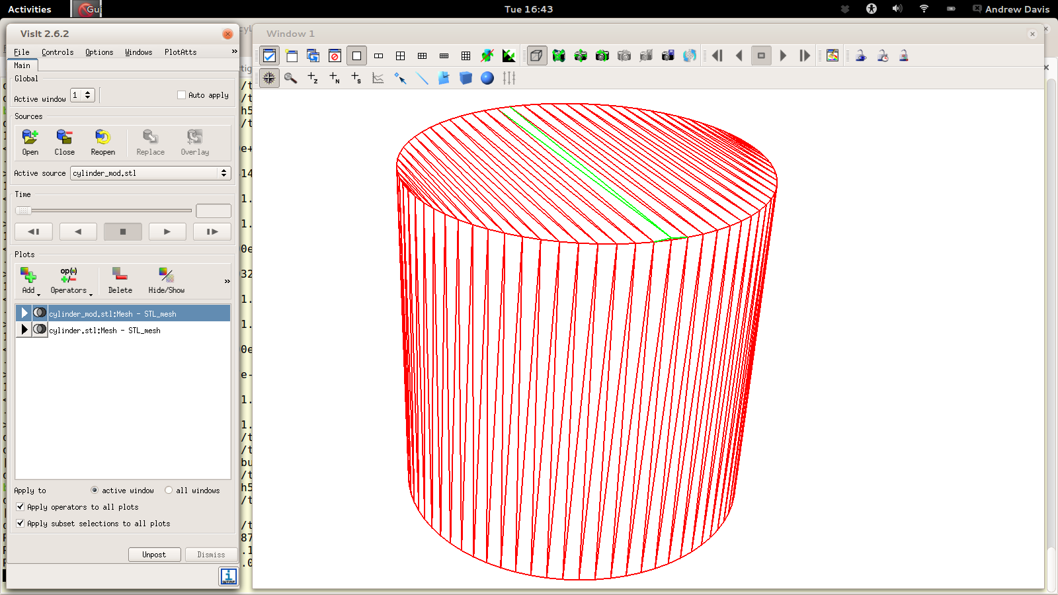This screenshot has height=595, width=1058.
Task: Click the Reopen source icon
Action: [102, 142]
